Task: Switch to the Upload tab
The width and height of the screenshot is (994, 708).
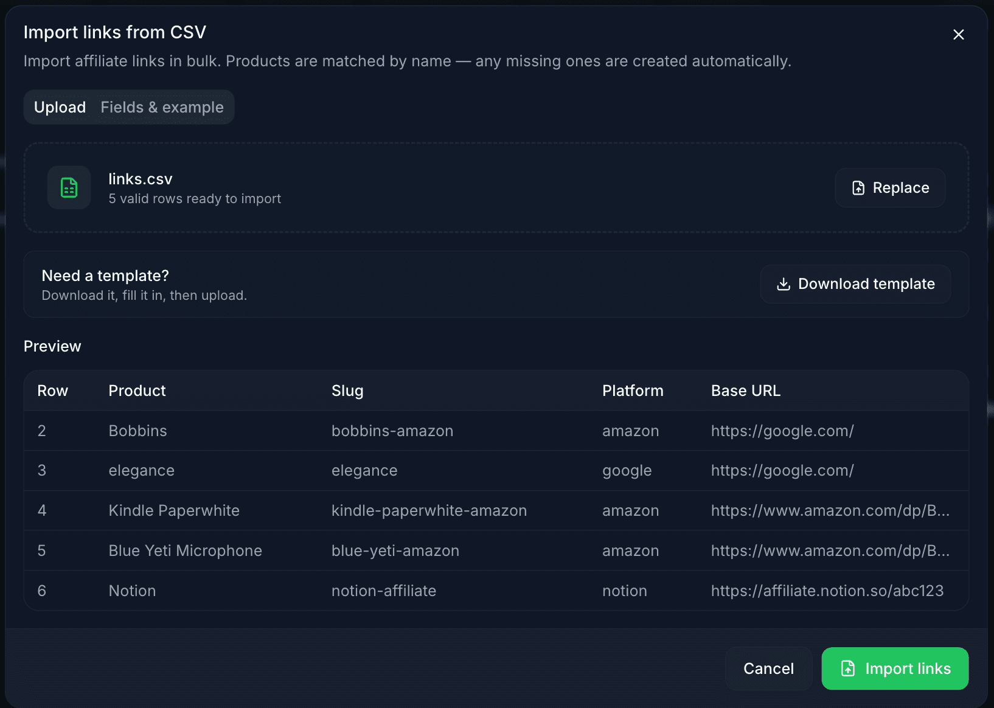Action: coord(60,107)
